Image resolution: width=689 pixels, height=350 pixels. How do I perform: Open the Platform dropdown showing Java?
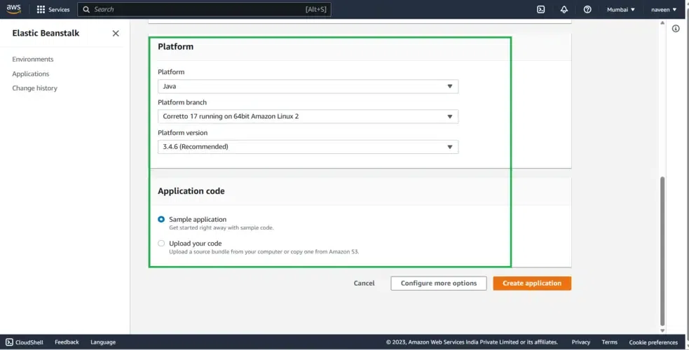(308, 86)
